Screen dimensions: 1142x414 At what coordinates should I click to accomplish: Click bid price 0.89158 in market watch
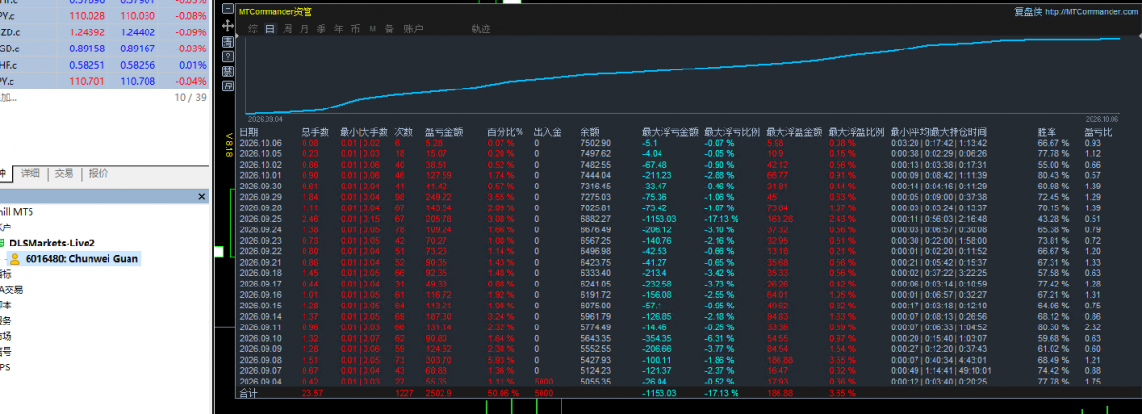click(x=88, y=47)
